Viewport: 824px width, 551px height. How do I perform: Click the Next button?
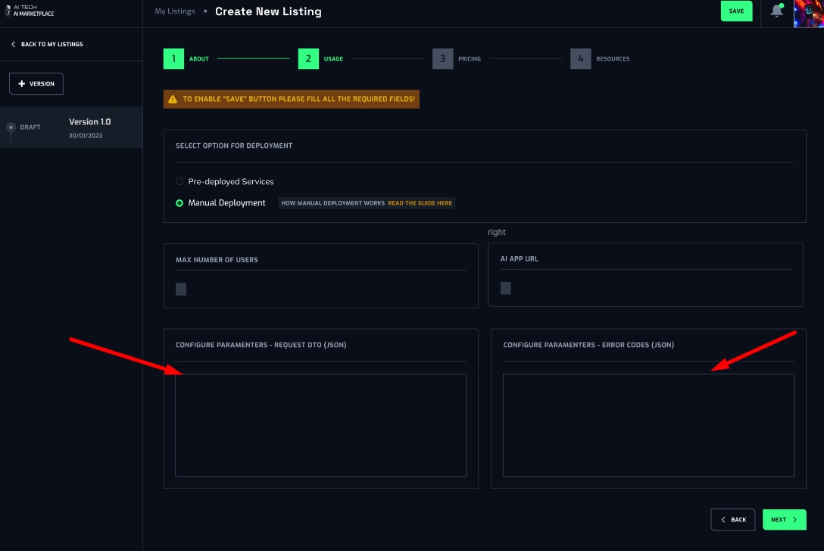click(x=784, y=520)
